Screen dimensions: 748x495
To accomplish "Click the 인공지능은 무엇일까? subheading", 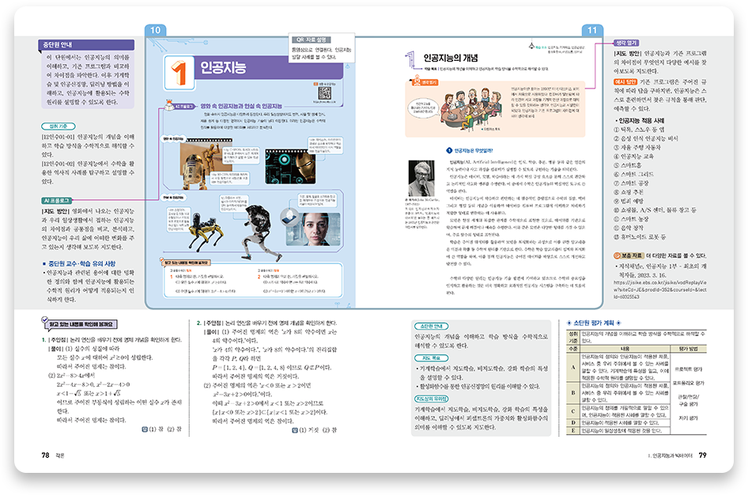I will click(x=474, y=151).
